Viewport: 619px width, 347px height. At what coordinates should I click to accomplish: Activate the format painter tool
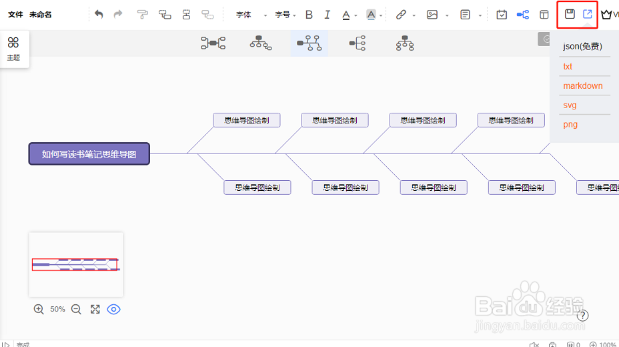(x=142, y=15)
